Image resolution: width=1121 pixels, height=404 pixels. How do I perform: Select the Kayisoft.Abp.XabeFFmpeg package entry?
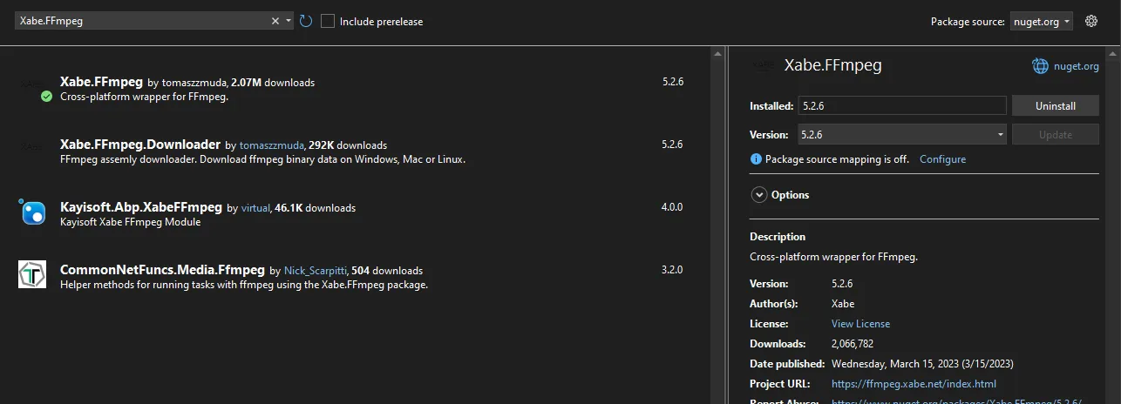141,207
